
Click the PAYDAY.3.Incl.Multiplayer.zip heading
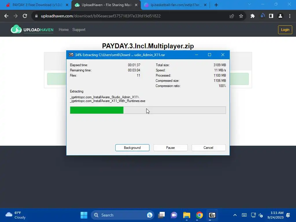pyautogui.click(x=148, y=46)
